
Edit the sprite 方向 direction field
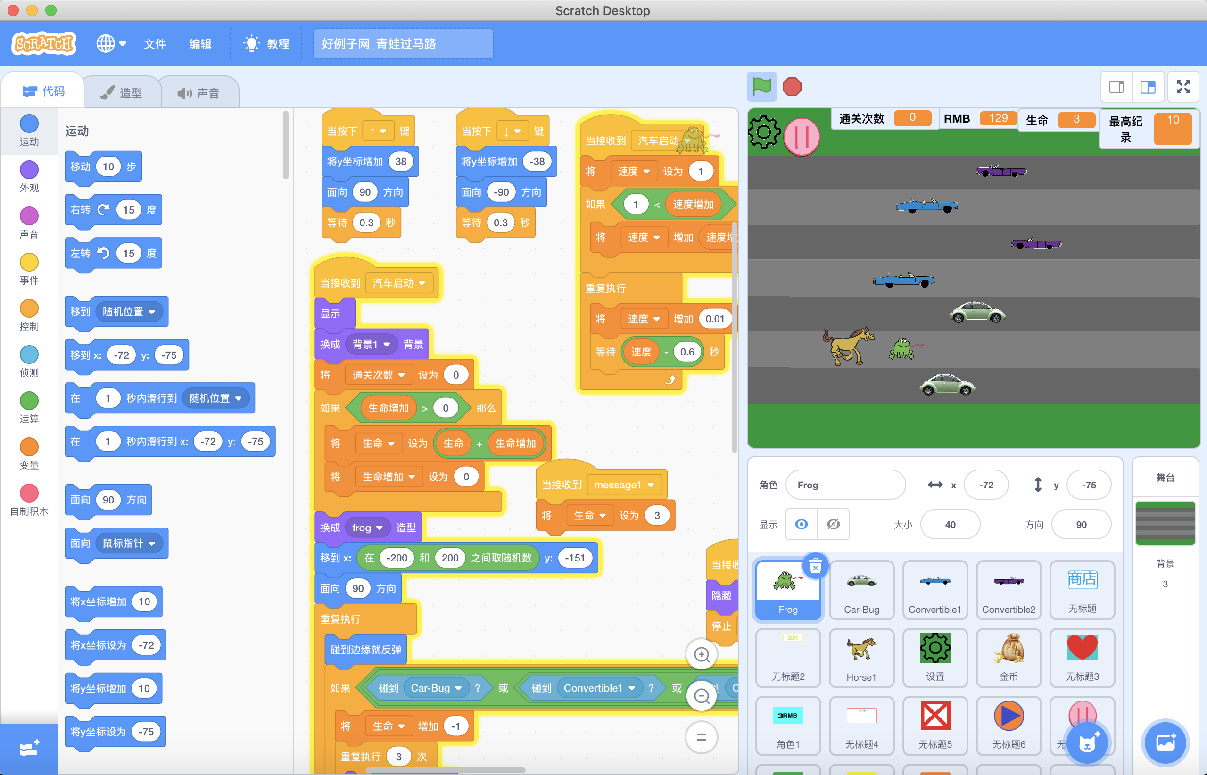pos(1081,524)
